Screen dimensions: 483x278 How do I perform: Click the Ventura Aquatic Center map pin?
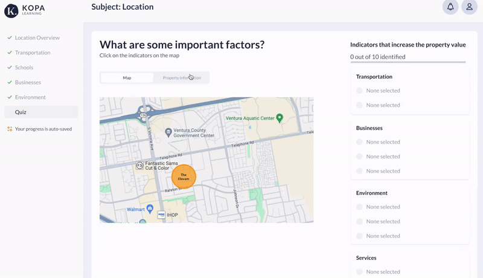[280, 118]
